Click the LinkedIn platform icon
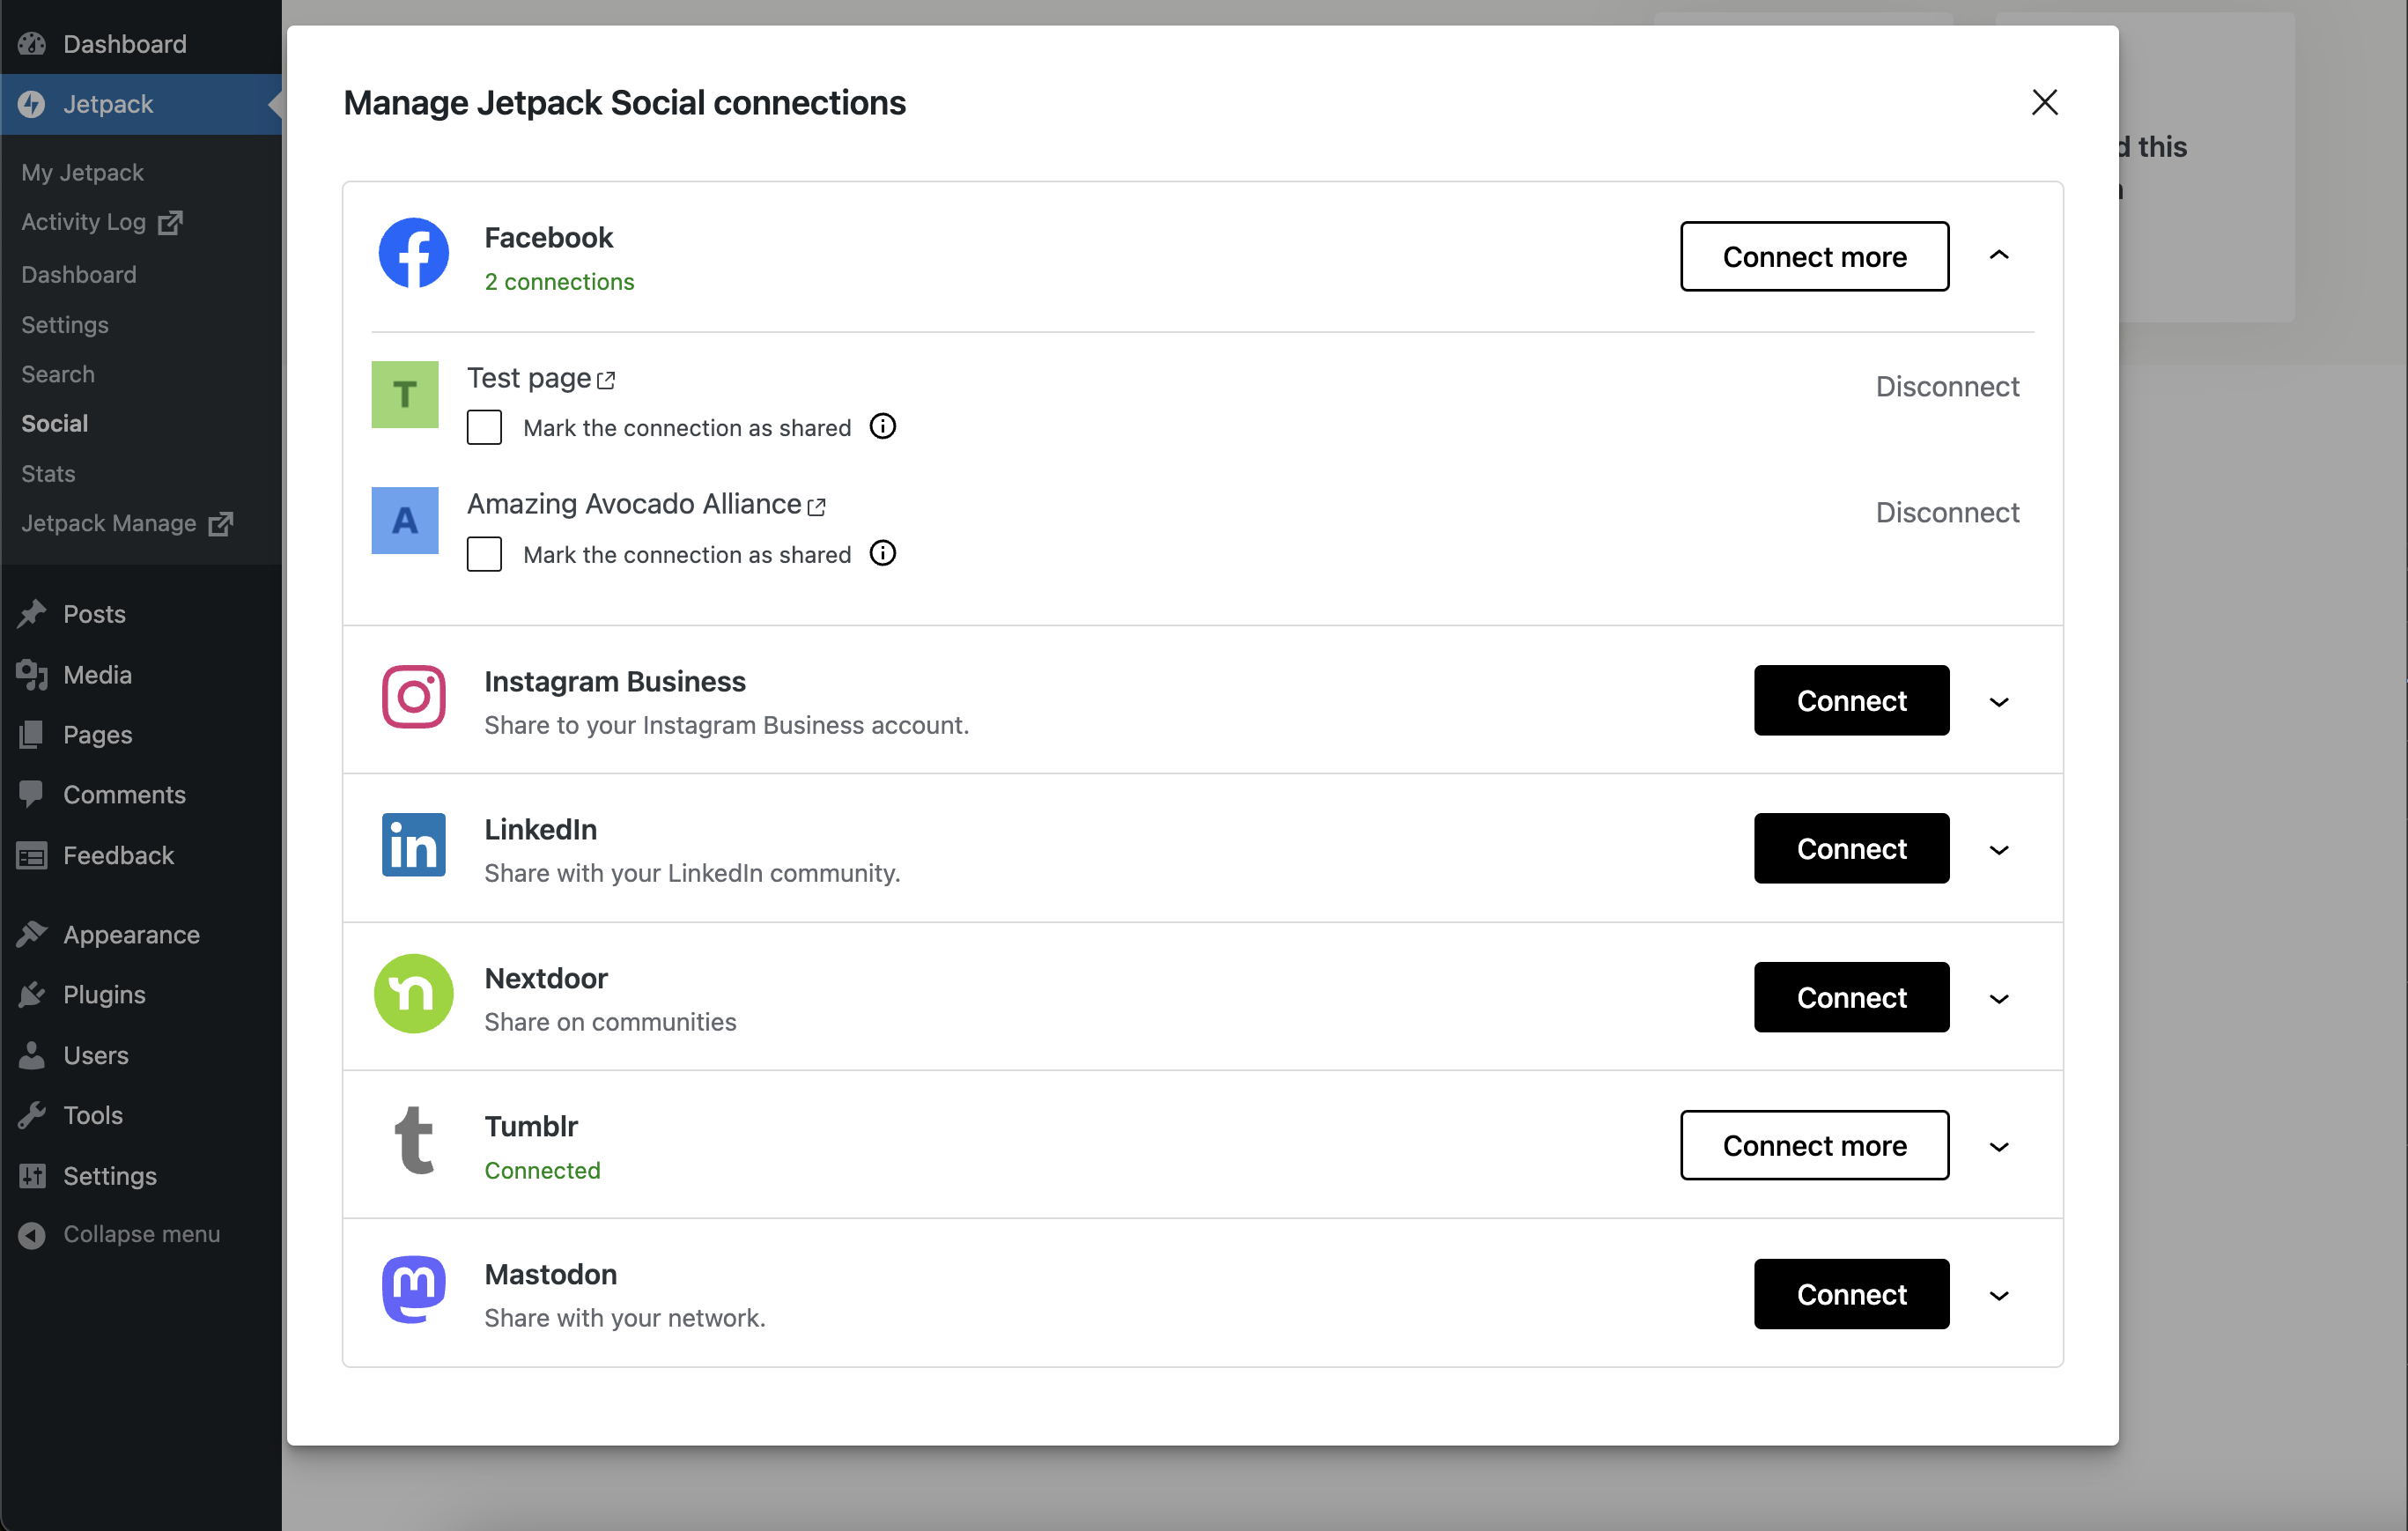Screen dimensions: 2408x1531 click(412, 847)
